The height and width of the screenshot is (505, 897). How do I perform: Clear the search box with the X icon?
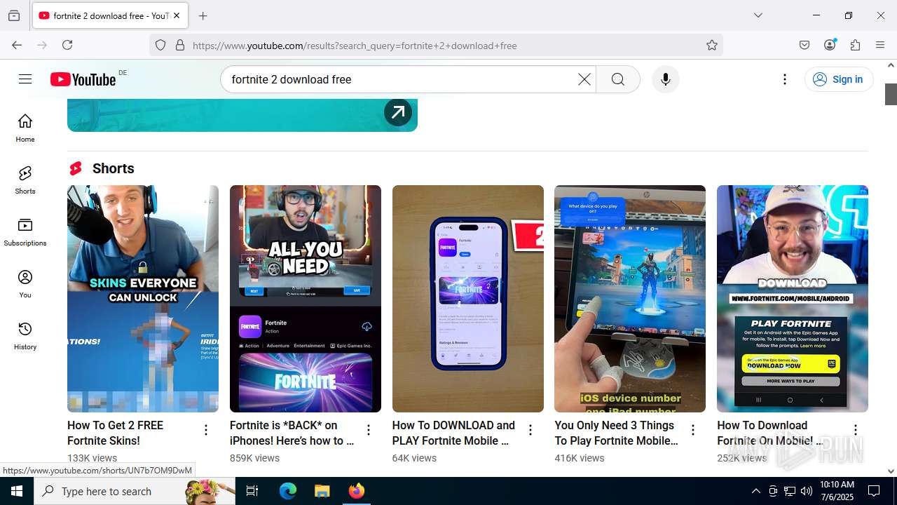[584, 79]
